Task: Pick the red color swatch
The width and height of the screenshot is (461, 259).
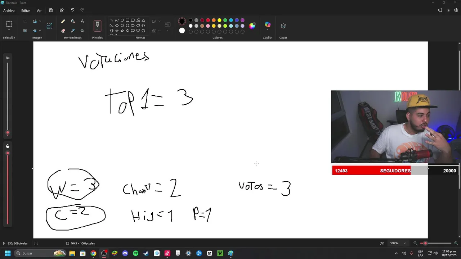Action: pos(208,20)
